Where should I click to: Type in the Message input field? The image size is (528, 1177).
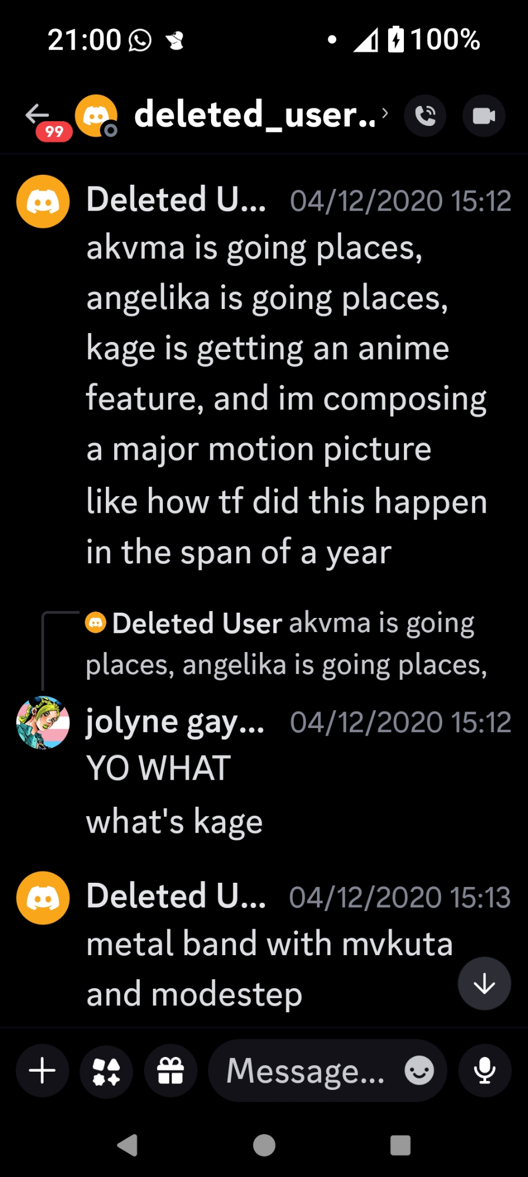[x=306, y=1070]
